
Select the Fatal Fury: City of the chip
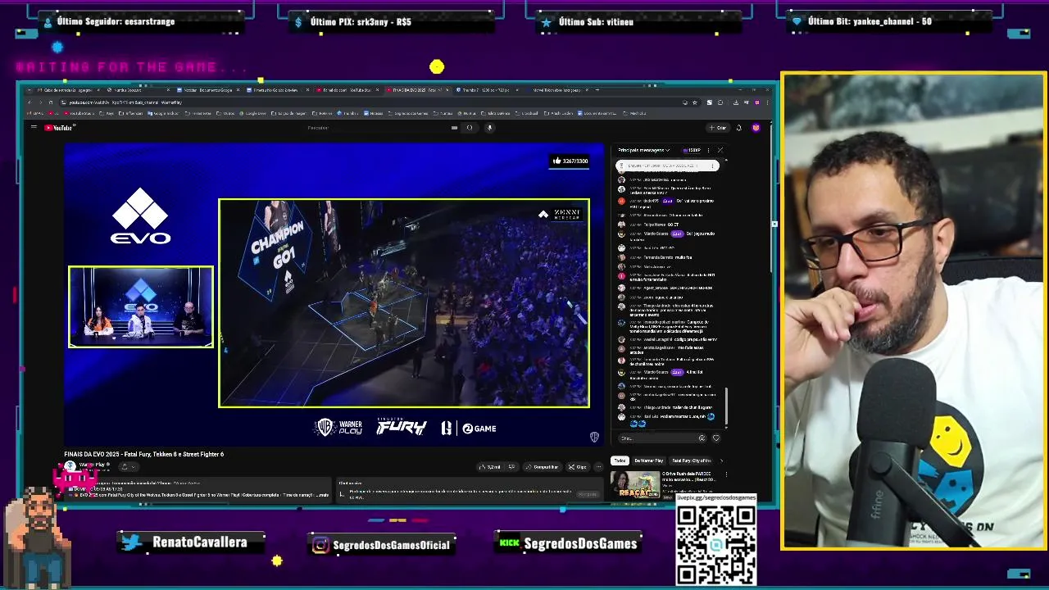692,461
